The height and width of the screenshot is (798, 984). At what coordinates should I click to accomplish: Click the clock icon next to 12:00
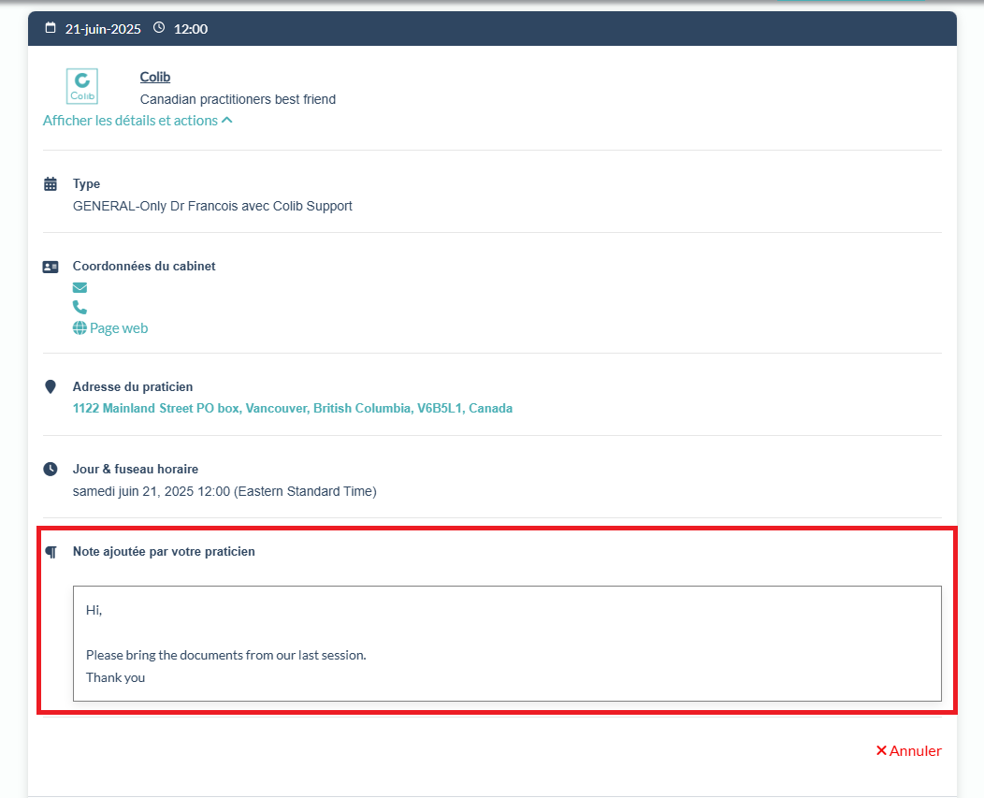click(159, 28)
